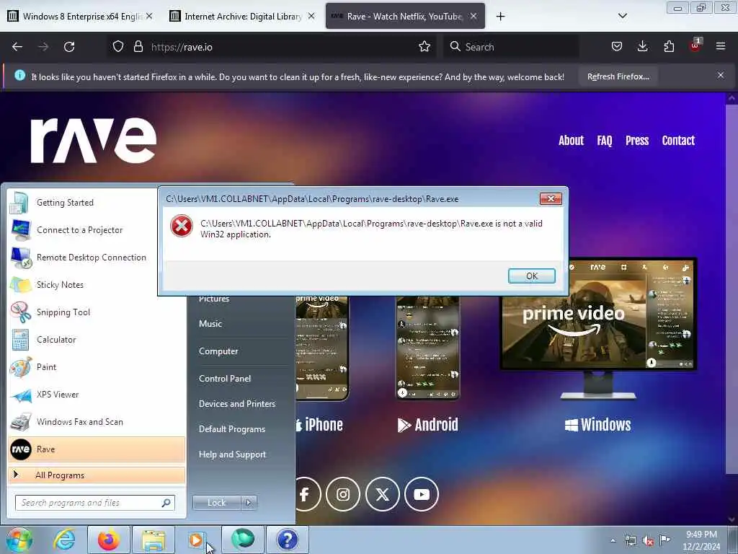Screen dimensions: 738x554
Task: Open the Contact link on rave.io
Action: (x=678, y=141)
